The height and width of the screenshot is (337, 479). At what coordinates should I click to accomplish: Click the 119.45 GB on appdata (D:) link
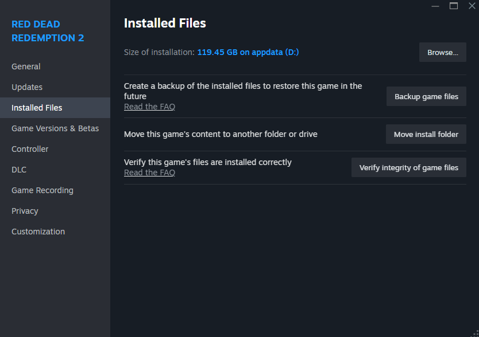click(x=248, y=52)
